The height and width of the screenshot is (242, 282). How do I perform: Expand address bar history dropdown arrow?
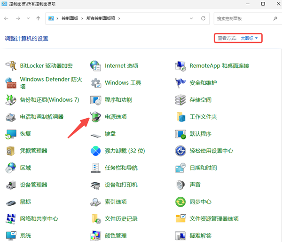(x=193, y=18)
